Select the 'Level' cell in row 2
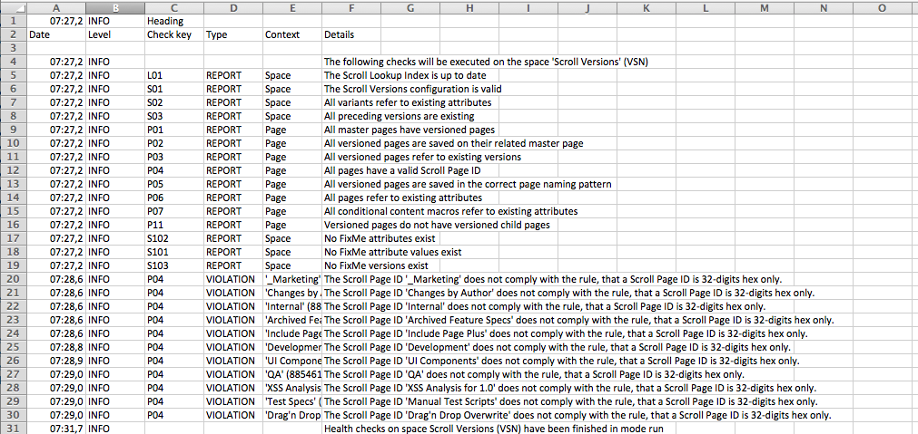 pos(114,34)
